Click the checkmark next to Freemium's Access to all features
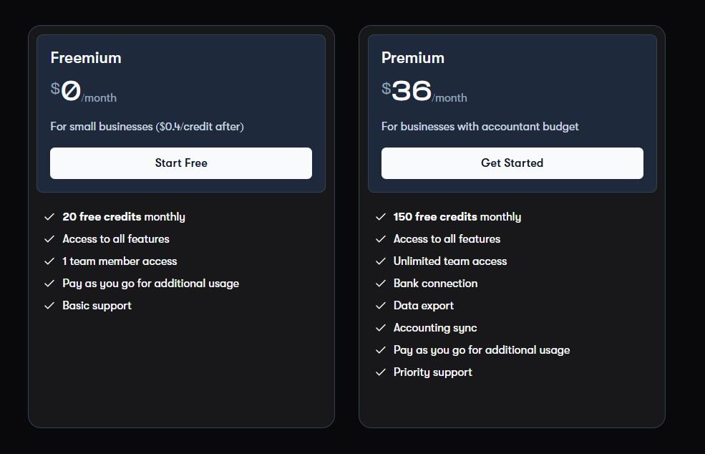Viewport: 705px width, 454px height. click(49, 238)
